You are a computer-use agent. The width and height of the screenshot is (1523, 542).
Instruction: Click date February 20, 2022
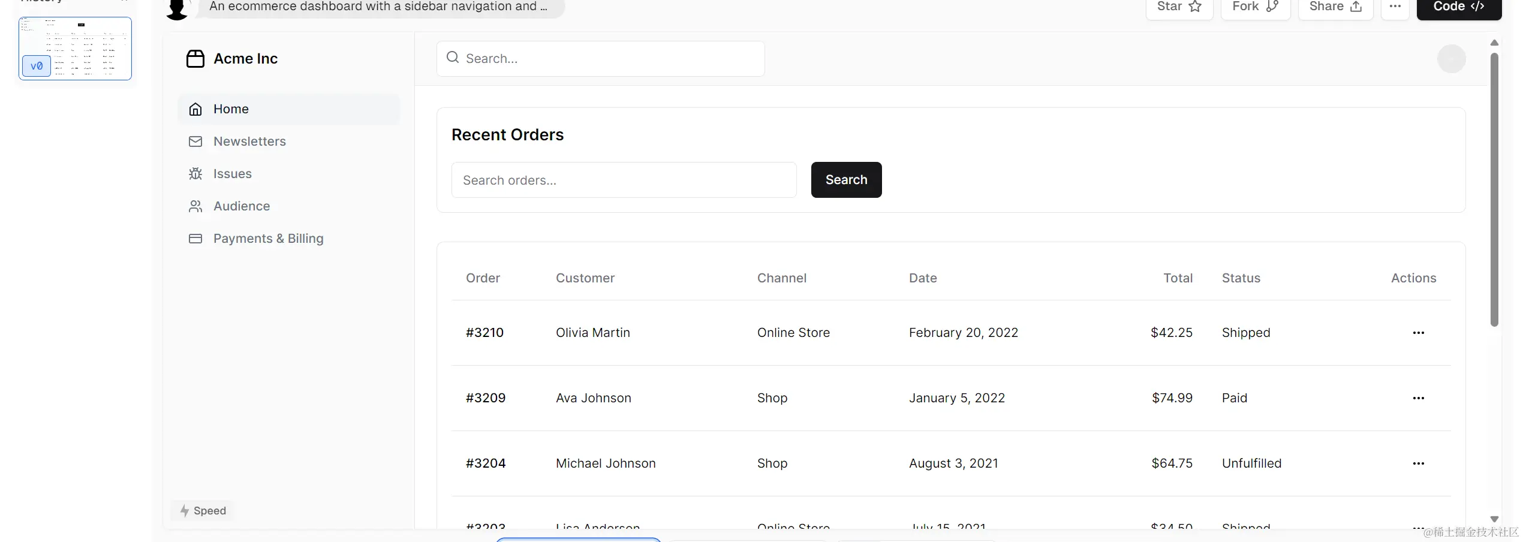tap(964, 333)
